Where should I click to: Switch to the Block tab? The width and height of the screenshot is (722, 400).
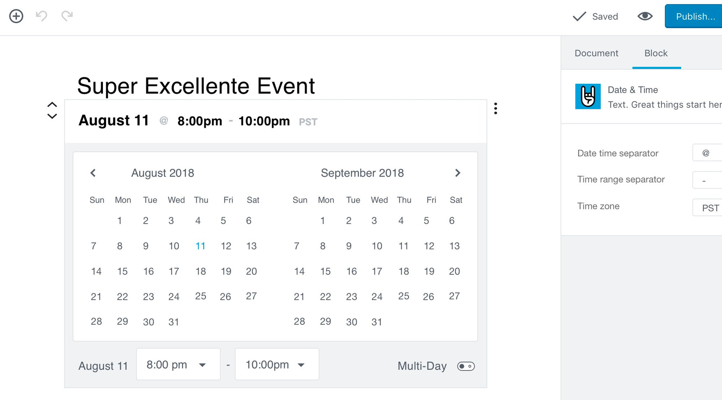[x=656, y=53]
